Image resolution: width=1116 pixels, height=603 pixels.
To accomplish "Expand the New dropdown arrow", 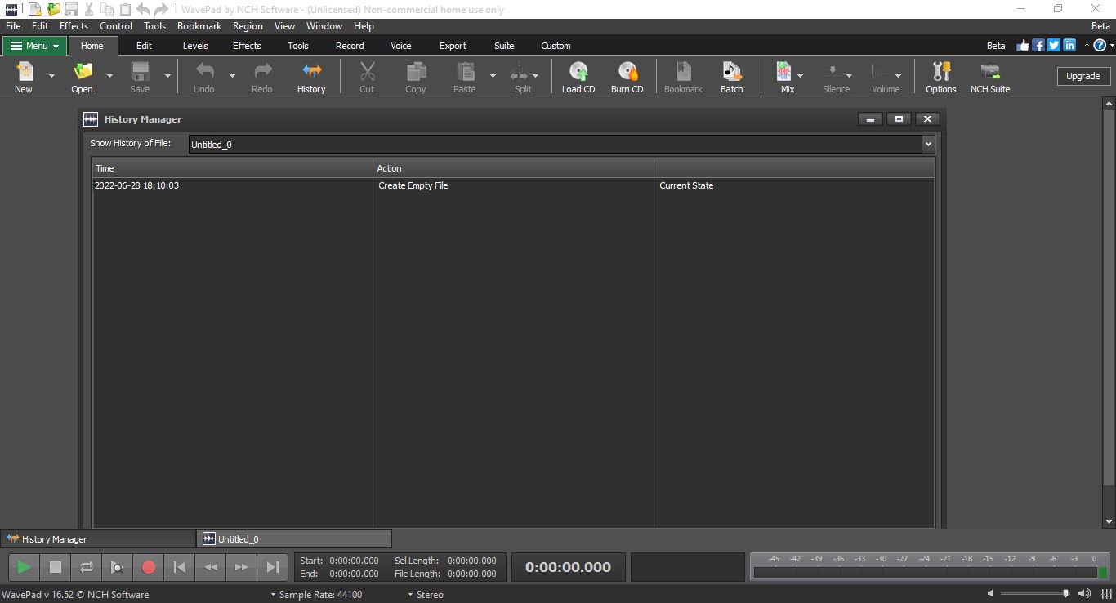I will (51, 76).
